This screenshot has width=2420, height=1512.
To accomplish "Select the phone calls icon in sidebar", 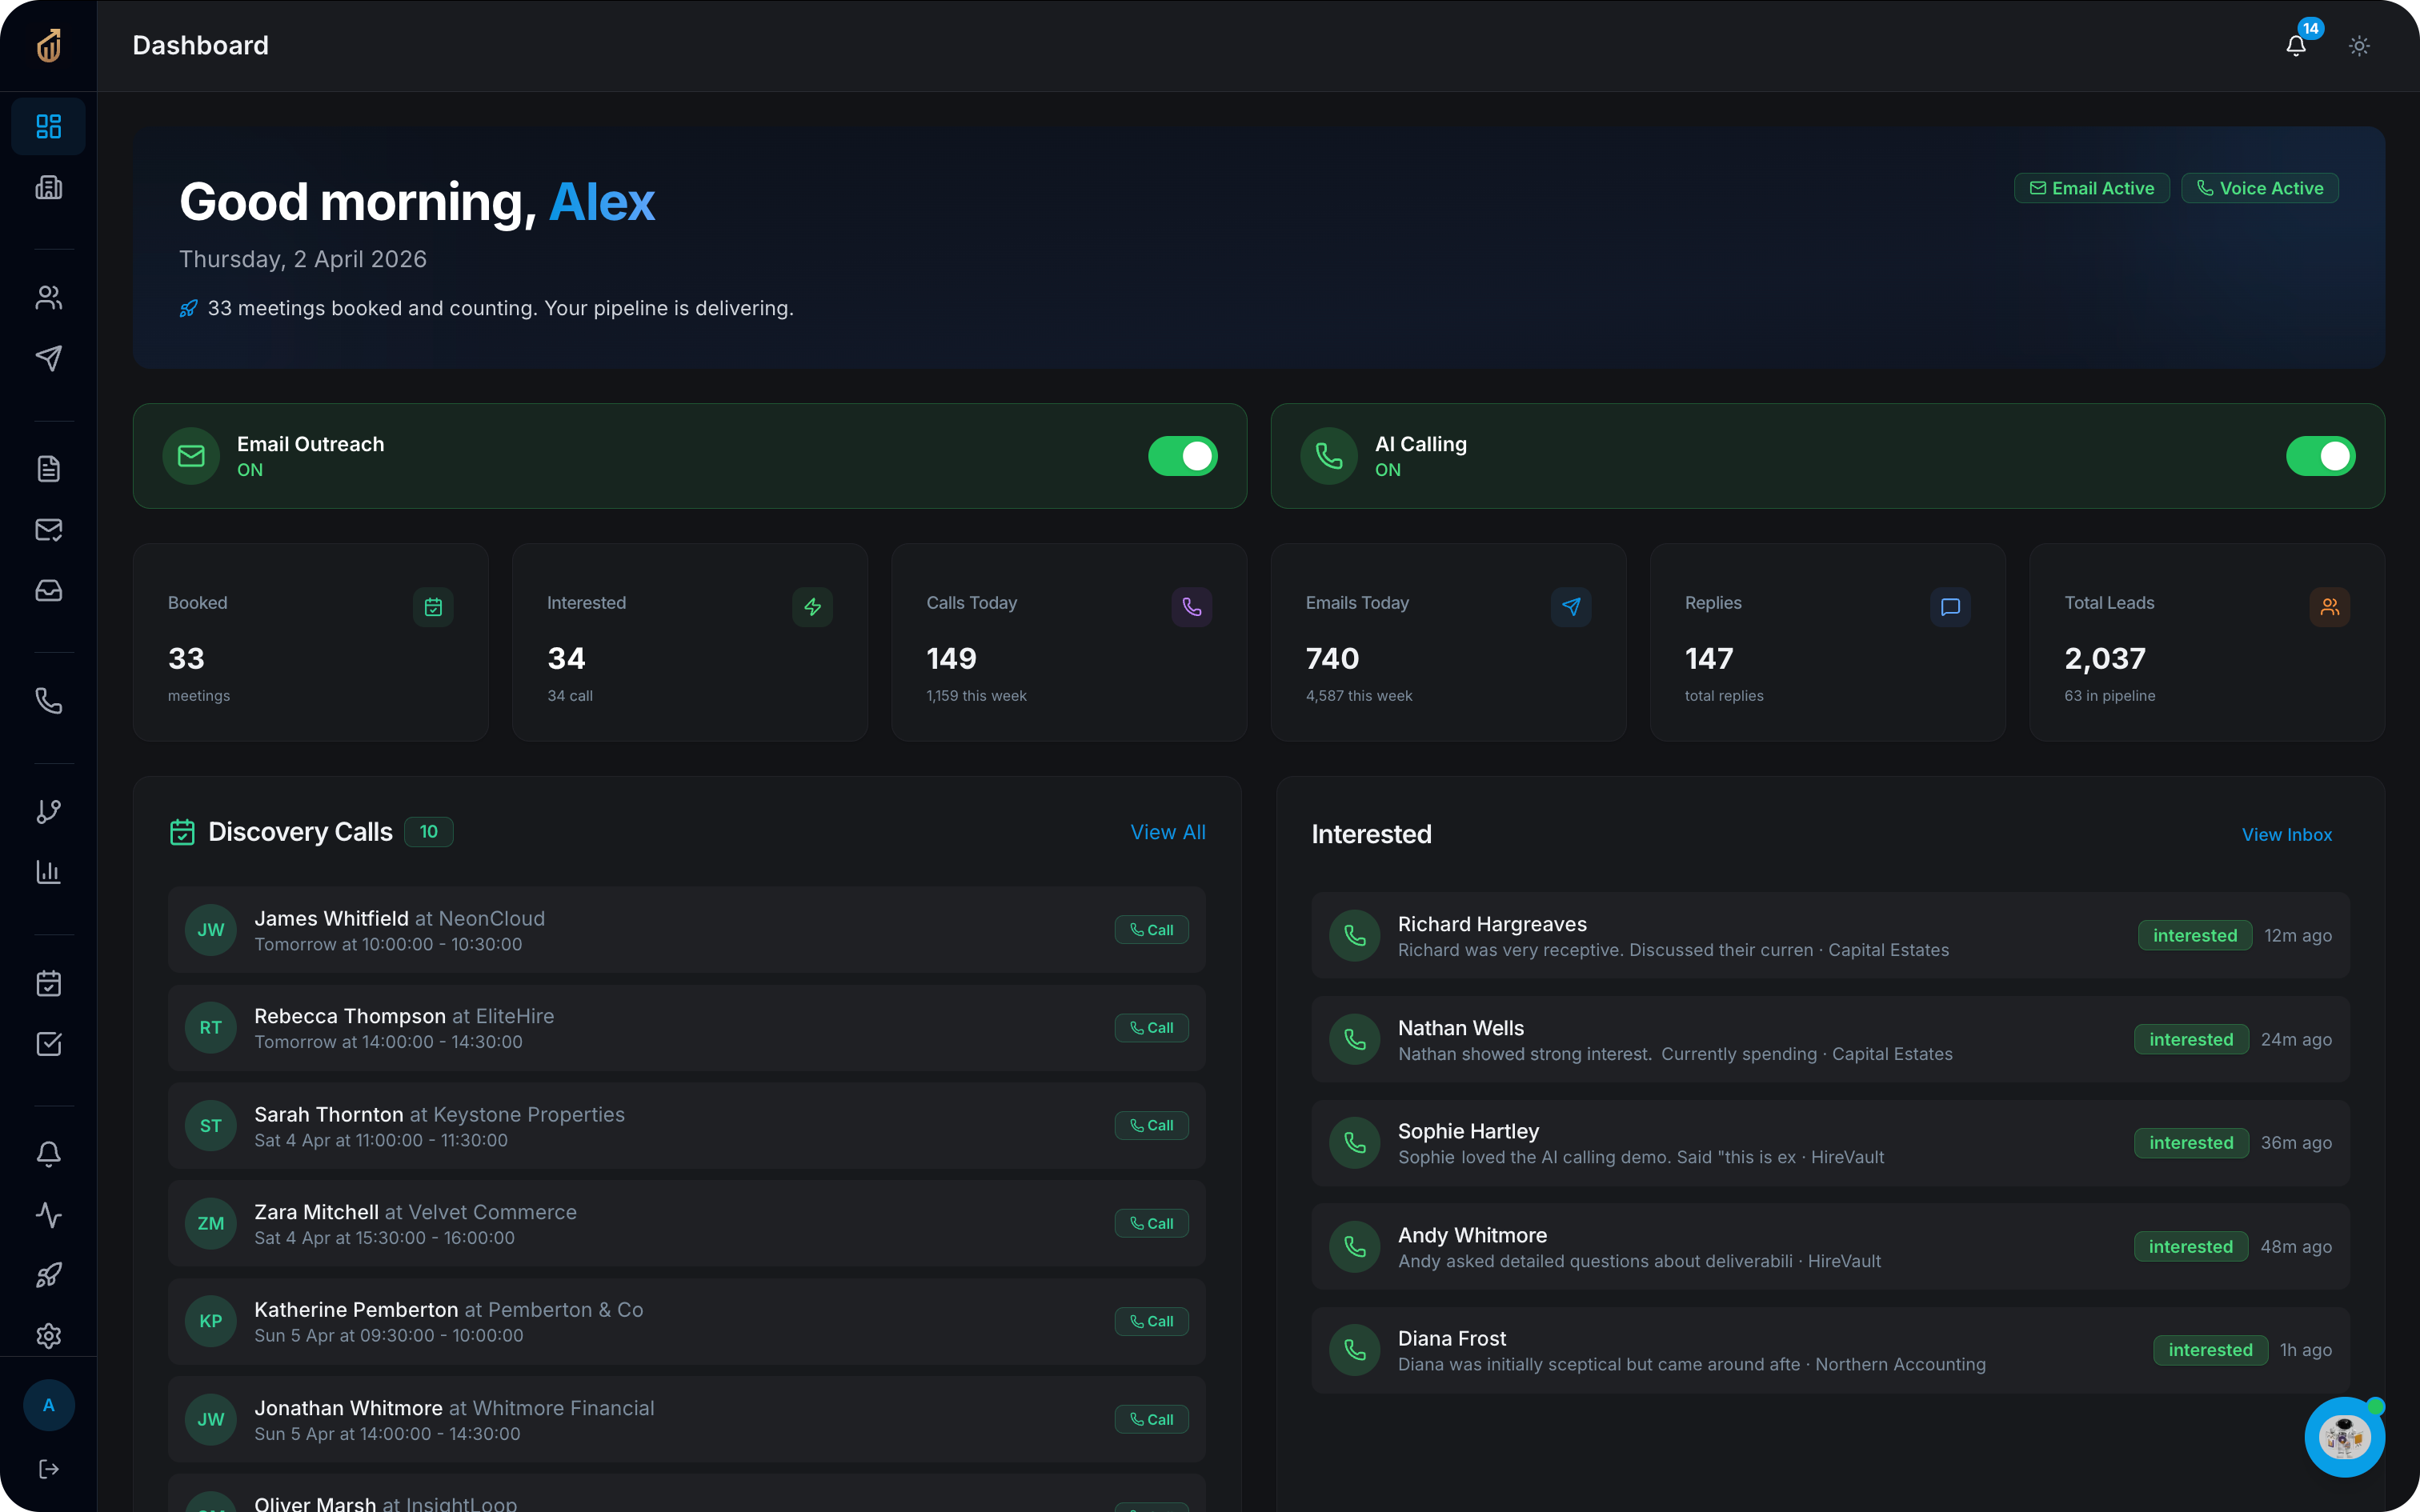I will (48, 700).
